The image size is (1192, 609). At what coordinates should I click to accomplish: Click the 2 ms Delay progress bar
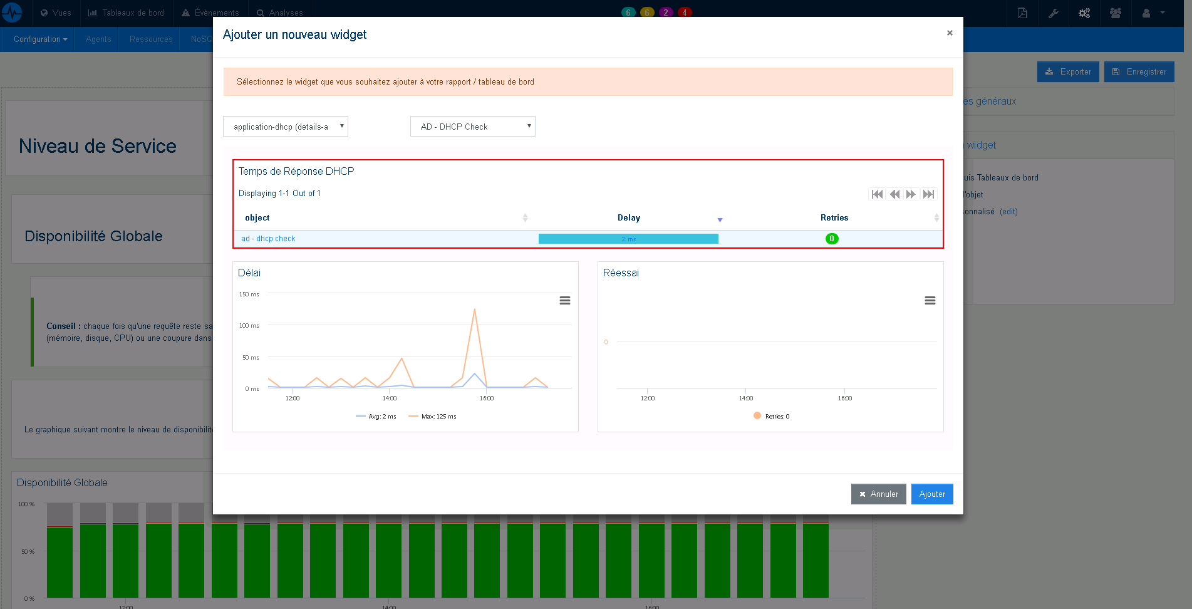(629, 239)
